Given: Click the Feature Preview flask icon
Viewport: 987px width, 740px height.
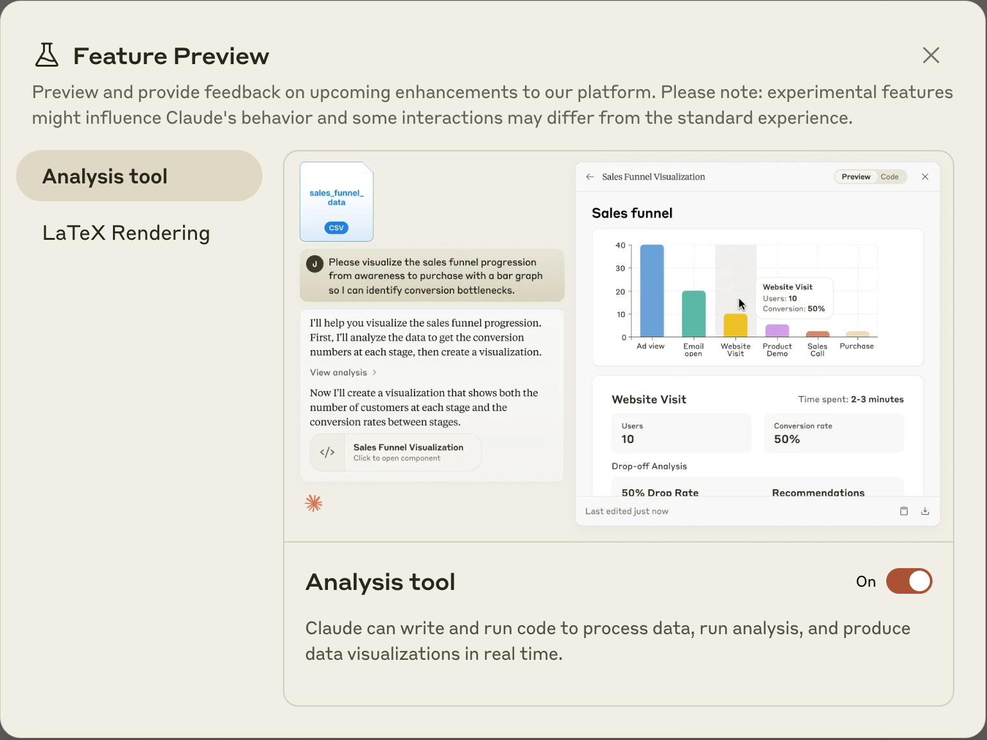Looking at the screenshot, I should [46, 55].
